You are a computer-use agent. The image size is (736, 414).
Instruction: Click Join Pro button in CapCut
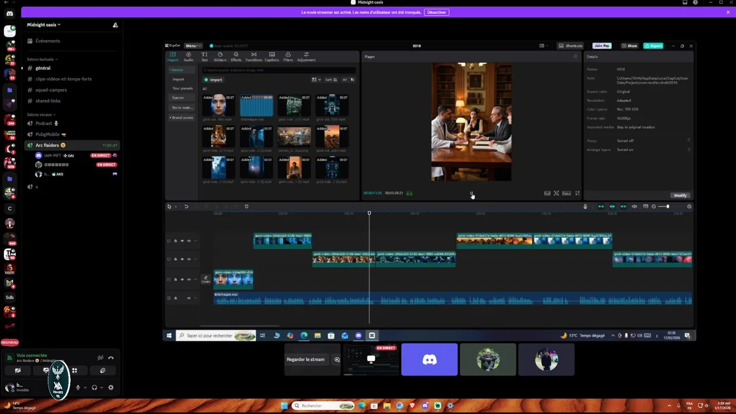click(x=601, y=45)
